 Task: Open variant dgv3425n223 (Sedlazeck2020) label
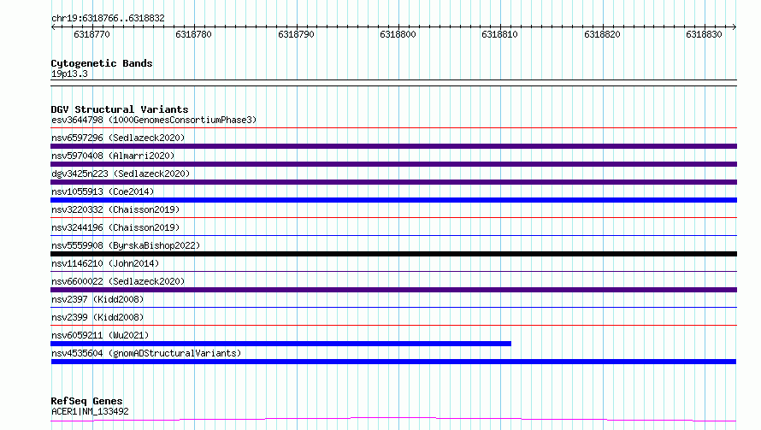point(121,174)
